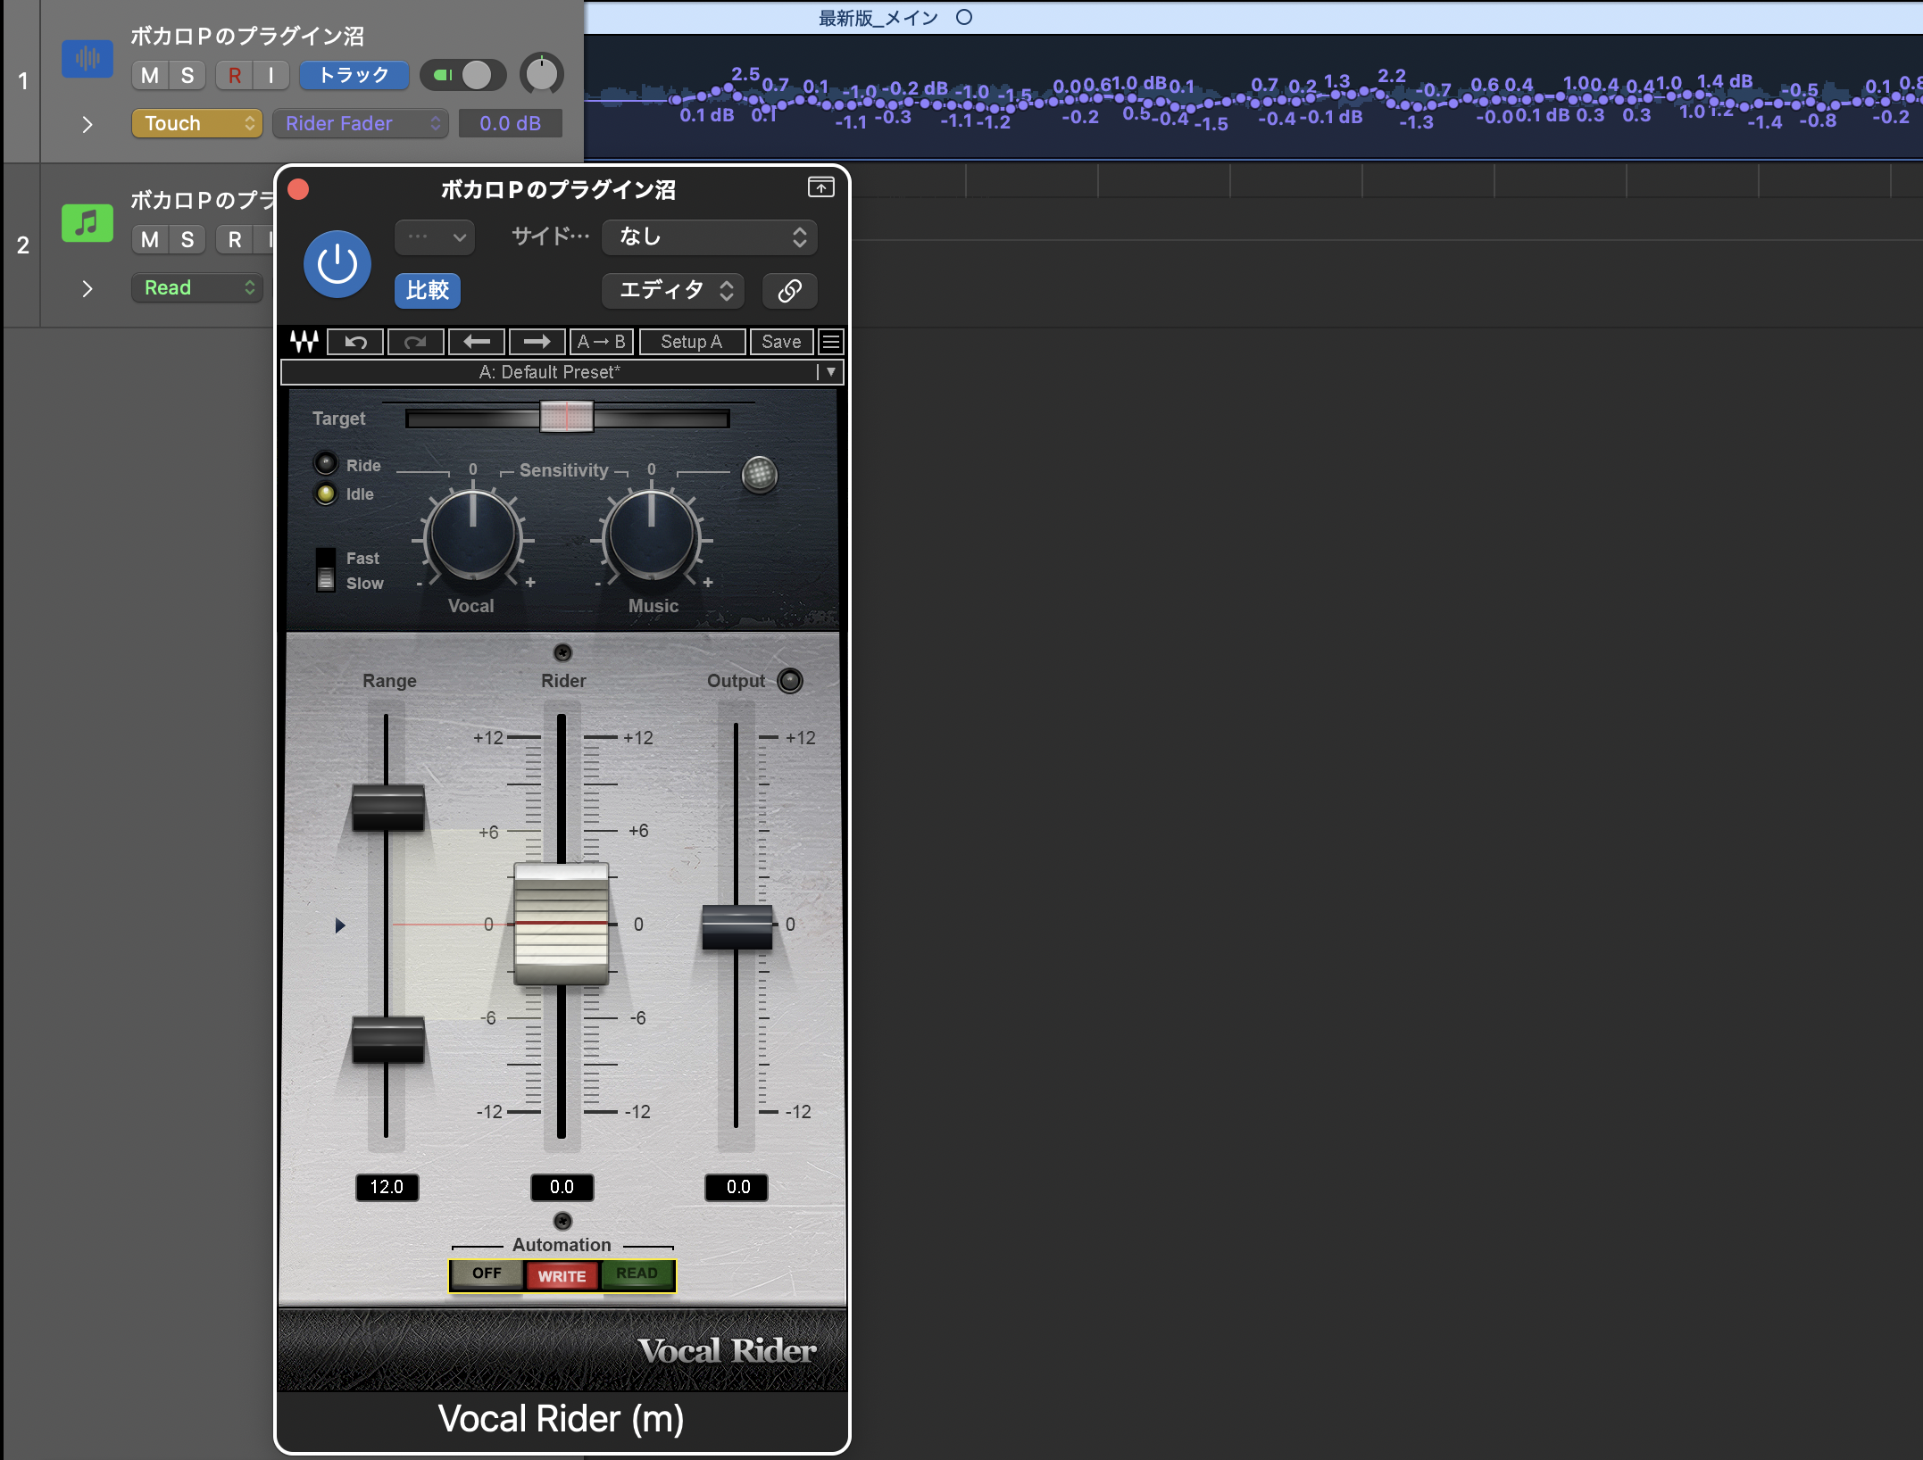Load next preset with right arrow

click(537, 342)
